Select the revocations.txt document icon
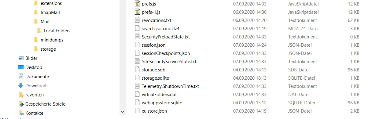368x119 pixels. point(138,20)
